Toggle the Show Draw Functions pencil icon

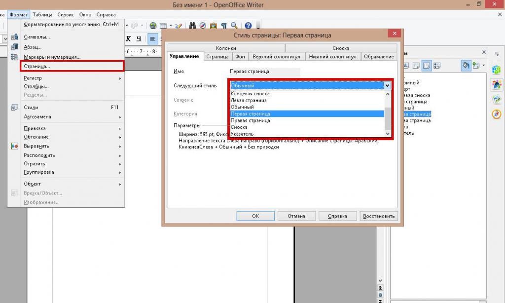(179, 26)
